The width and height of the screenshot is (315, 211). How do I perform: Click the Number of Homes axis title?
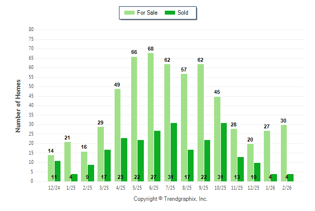pos(18,105)
